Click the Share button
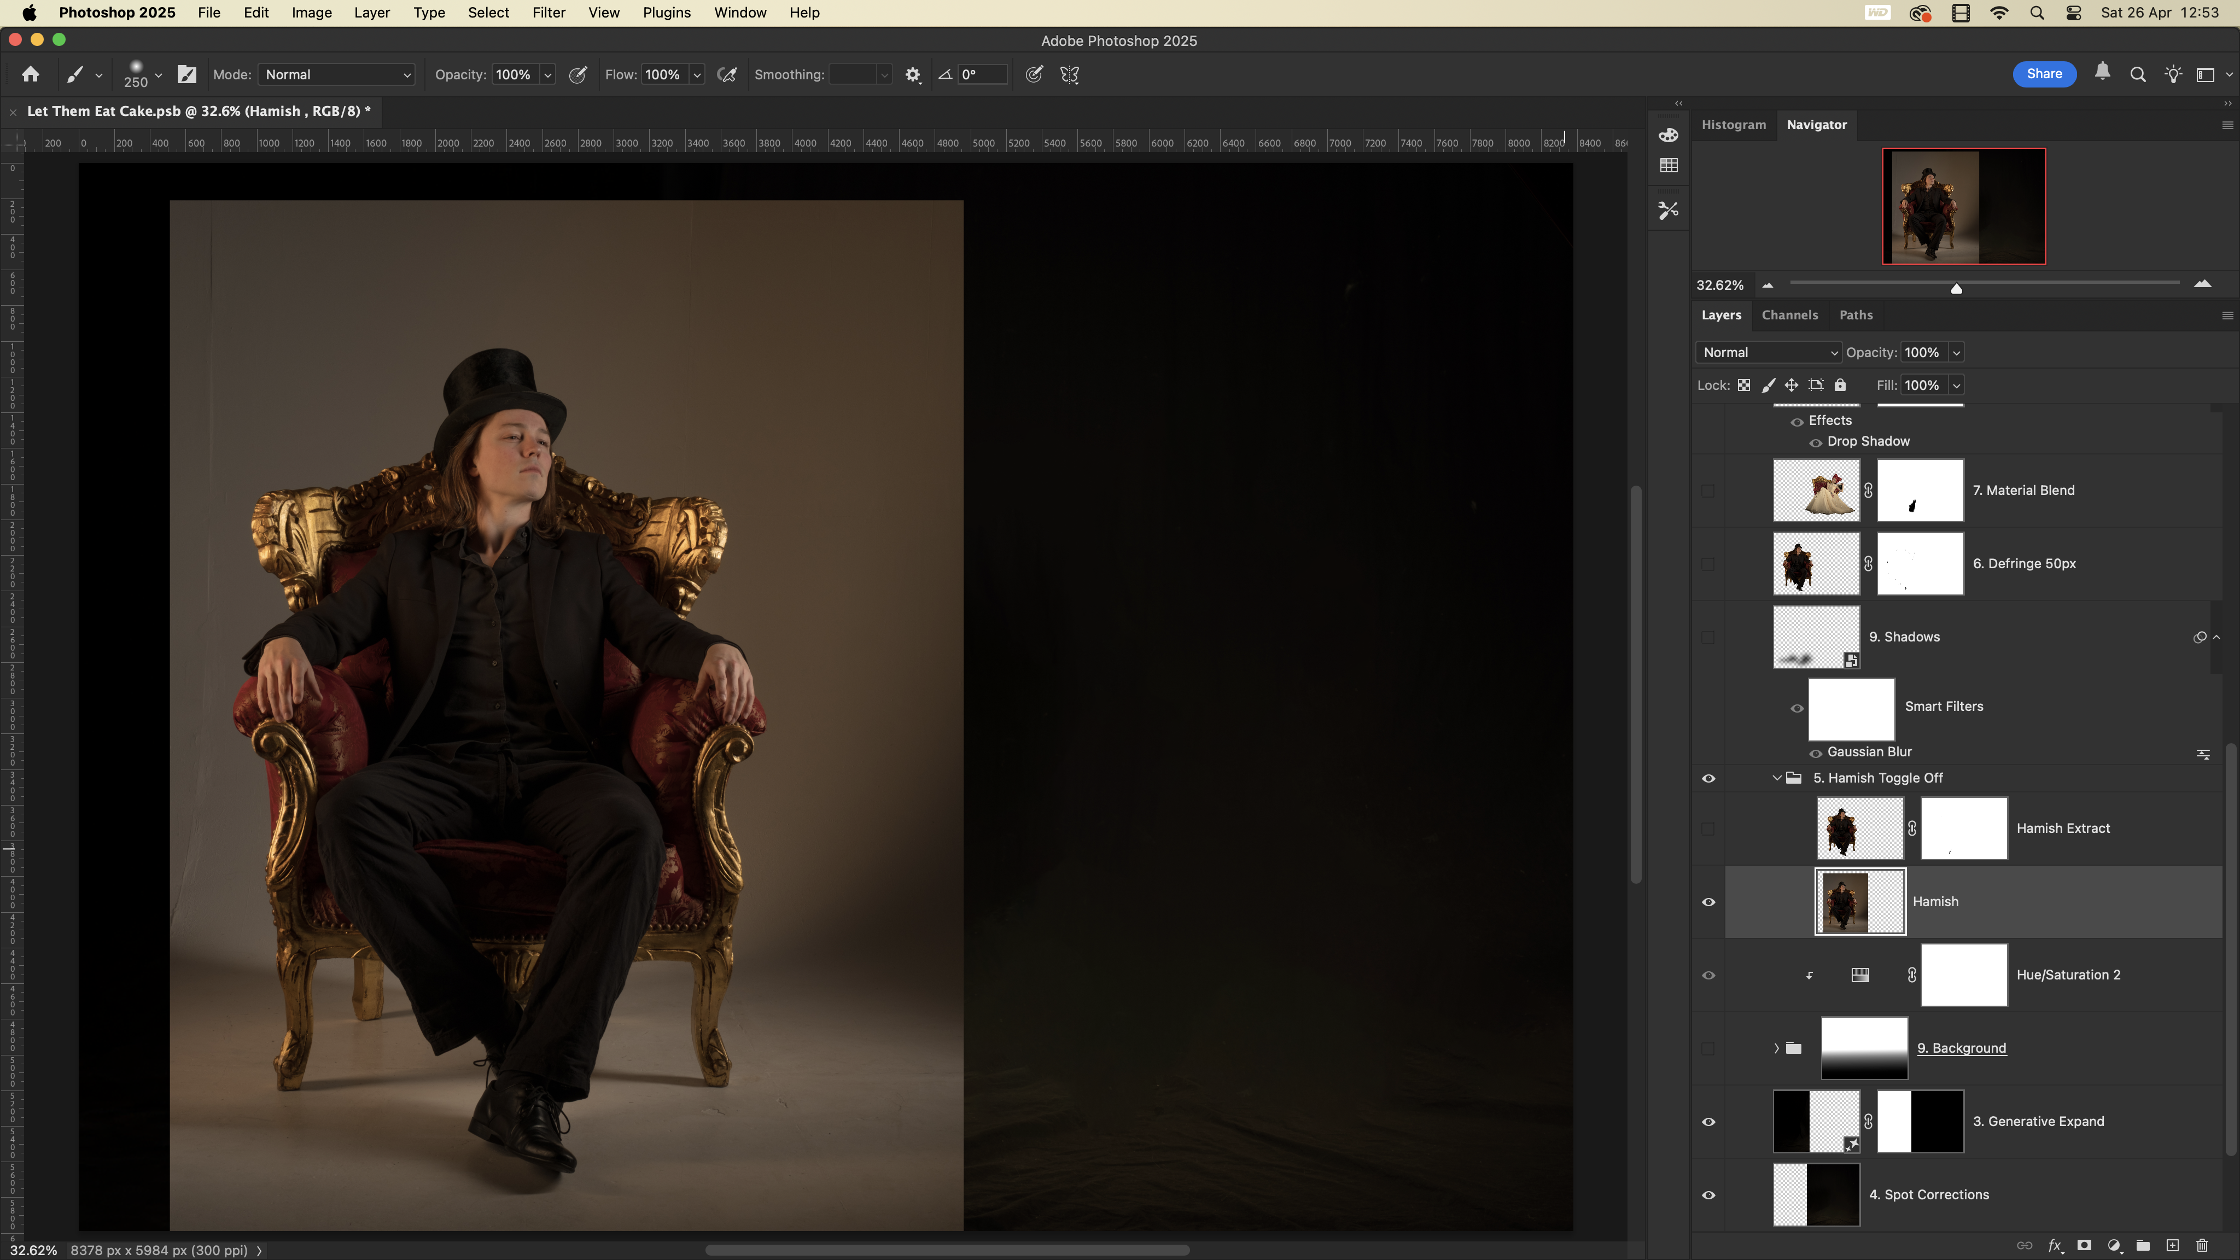This screenshot has width=2240, height=1260. 2044,74
